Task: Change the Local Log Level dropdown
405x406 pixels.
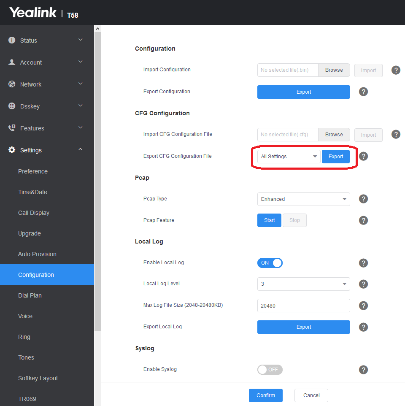Action: [x=303, y=284]
